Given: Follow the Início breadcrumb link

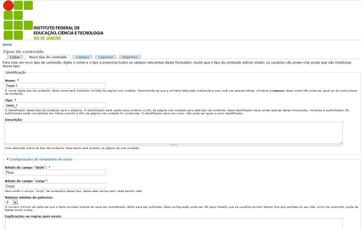Looking at the screenshot, I should click(7, 44).
